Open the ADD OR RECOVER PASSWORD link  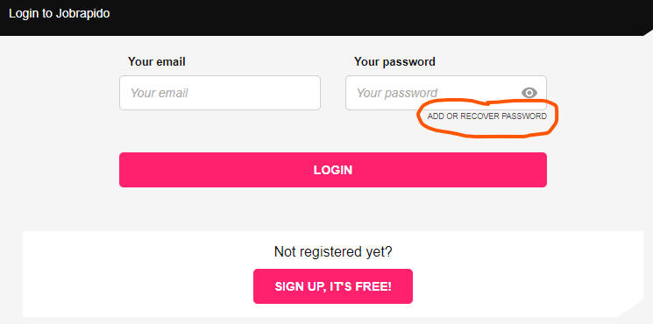(x=486, y=116)
